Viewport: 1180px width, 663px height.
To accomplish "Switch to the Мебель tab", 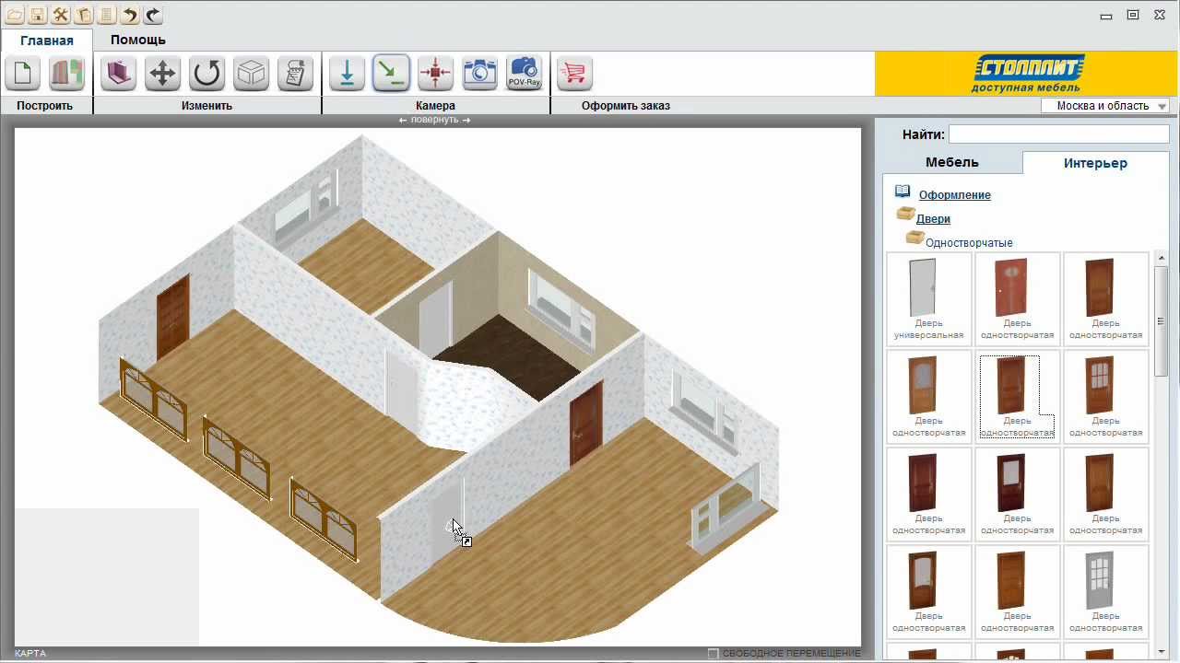I will tap(951, 162).
